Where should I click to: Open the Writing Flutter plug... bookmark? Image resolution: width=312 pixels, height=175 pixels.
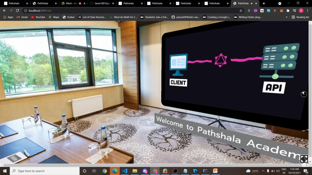click(x=248, y=17)
